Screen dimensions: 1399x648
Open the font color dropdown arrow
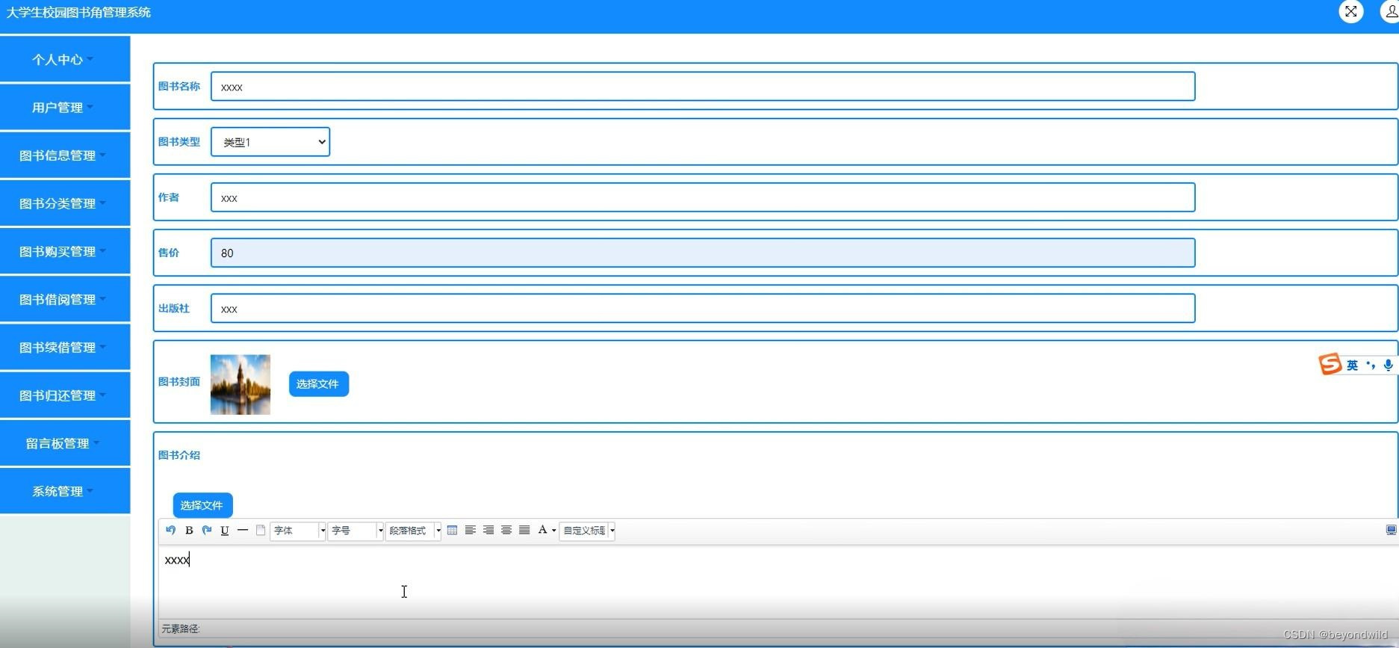pyautogui.click(x=553, y=531)
